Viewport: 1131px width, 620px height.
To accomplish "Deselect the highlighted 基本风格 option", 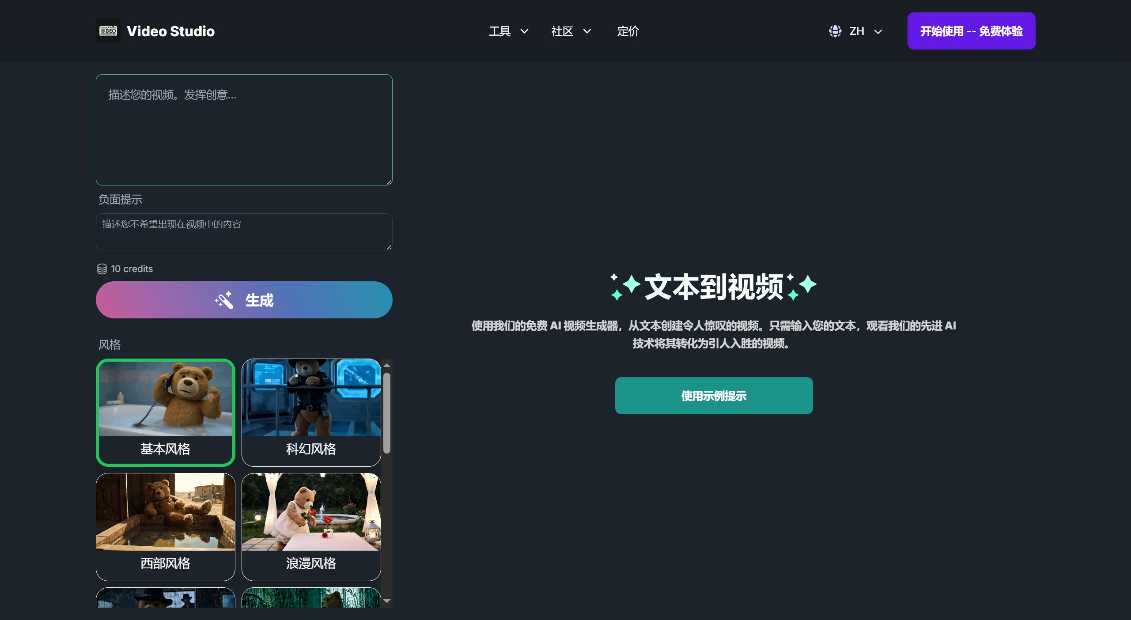I will pos(166,412).
